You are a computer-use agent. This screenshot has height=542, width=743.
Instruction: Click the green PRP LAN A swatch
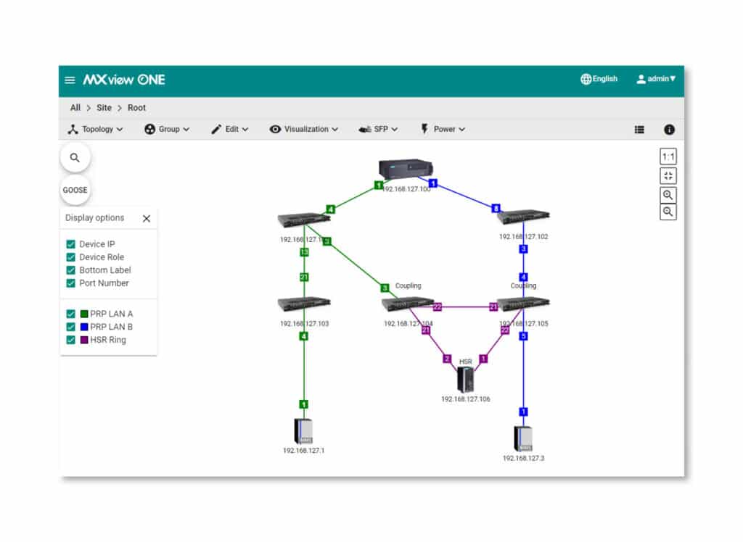tap(84, 314)
